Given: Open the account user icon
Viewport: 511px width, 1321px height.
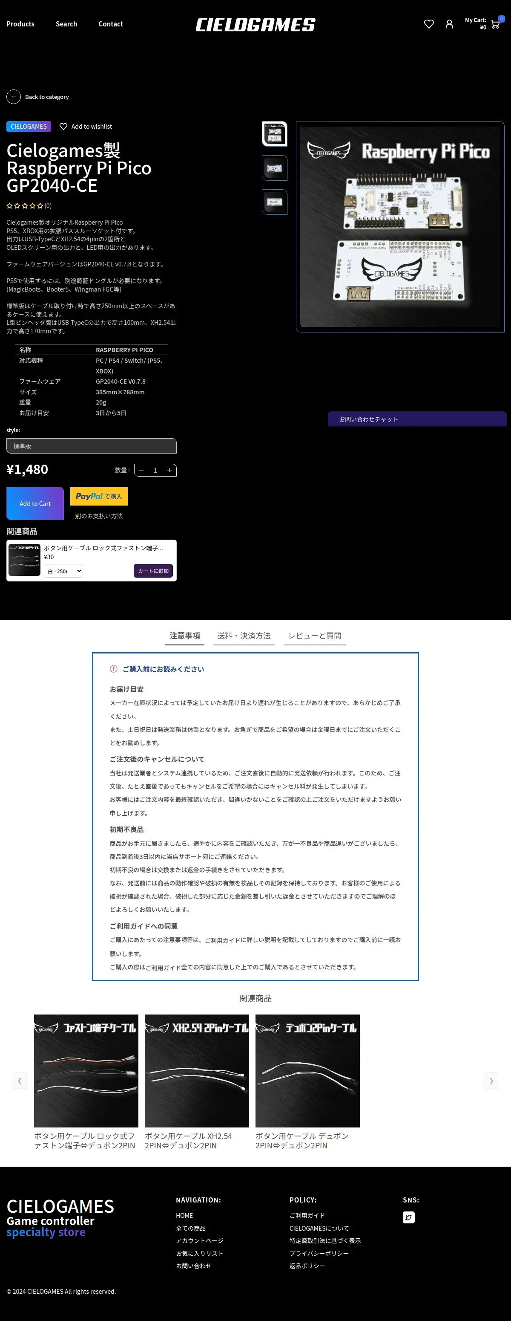Looking at the screenshot, I should 449,24.
